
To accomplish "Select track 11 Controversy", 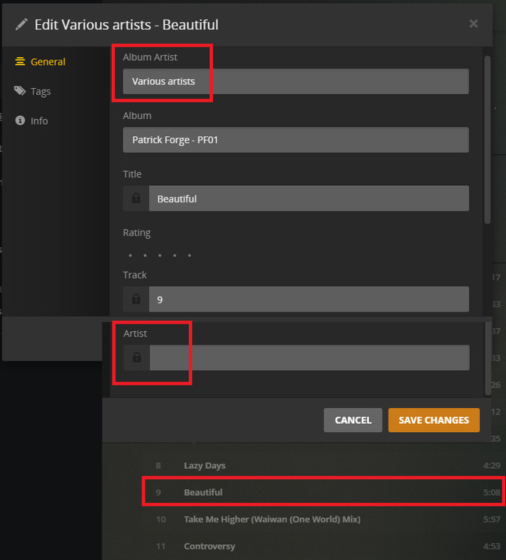I will click(x=323, y=546).
